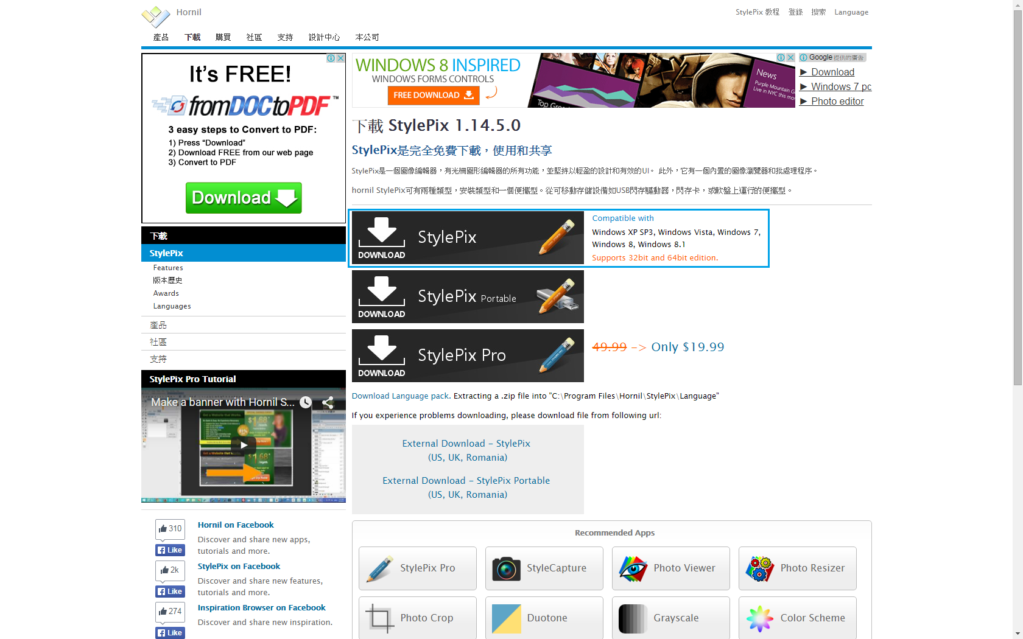Click the Google ads info icon
Image resolution: width=1023 pixels, height=639 pixels.
tap(804, 58)
